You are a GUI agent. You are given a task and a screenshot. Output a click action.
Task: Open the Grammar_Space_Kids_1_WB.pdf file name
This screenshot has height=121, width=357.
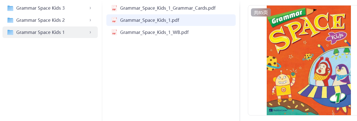[154, 32]
